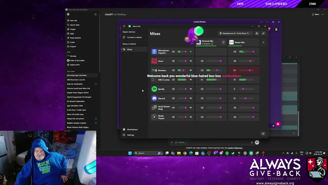Open the help icon at Wave Link bottom-right
This screenshot has width=328, height=185.
point(263,134)
